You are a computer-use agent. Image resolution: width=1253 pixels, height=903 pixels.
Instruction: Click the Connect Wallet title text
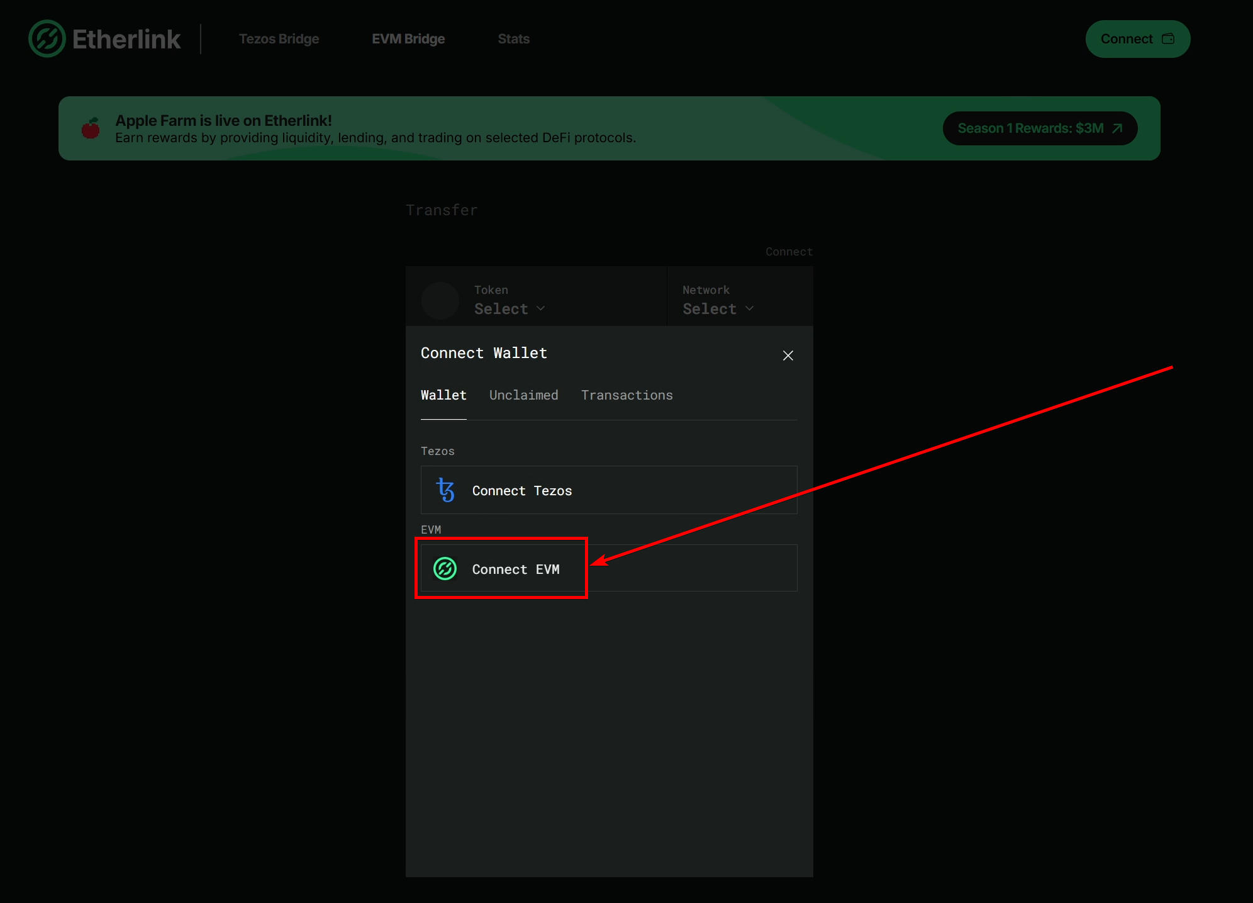(x=484, y=353)
